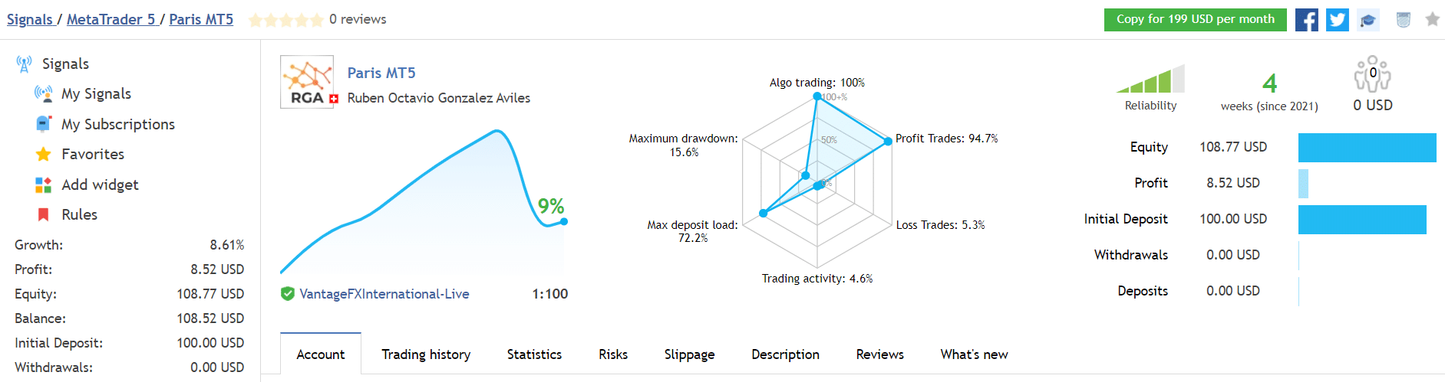Screen dimensions: 1445x382
Task: Open the Statistics tab
Action: coord(534,354)
